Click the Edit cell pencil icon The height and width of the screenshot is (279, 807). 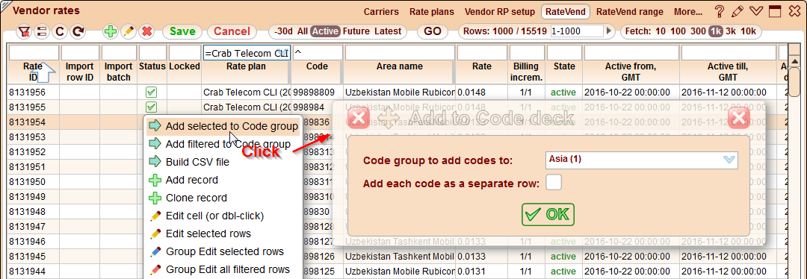tap(155, 216)
